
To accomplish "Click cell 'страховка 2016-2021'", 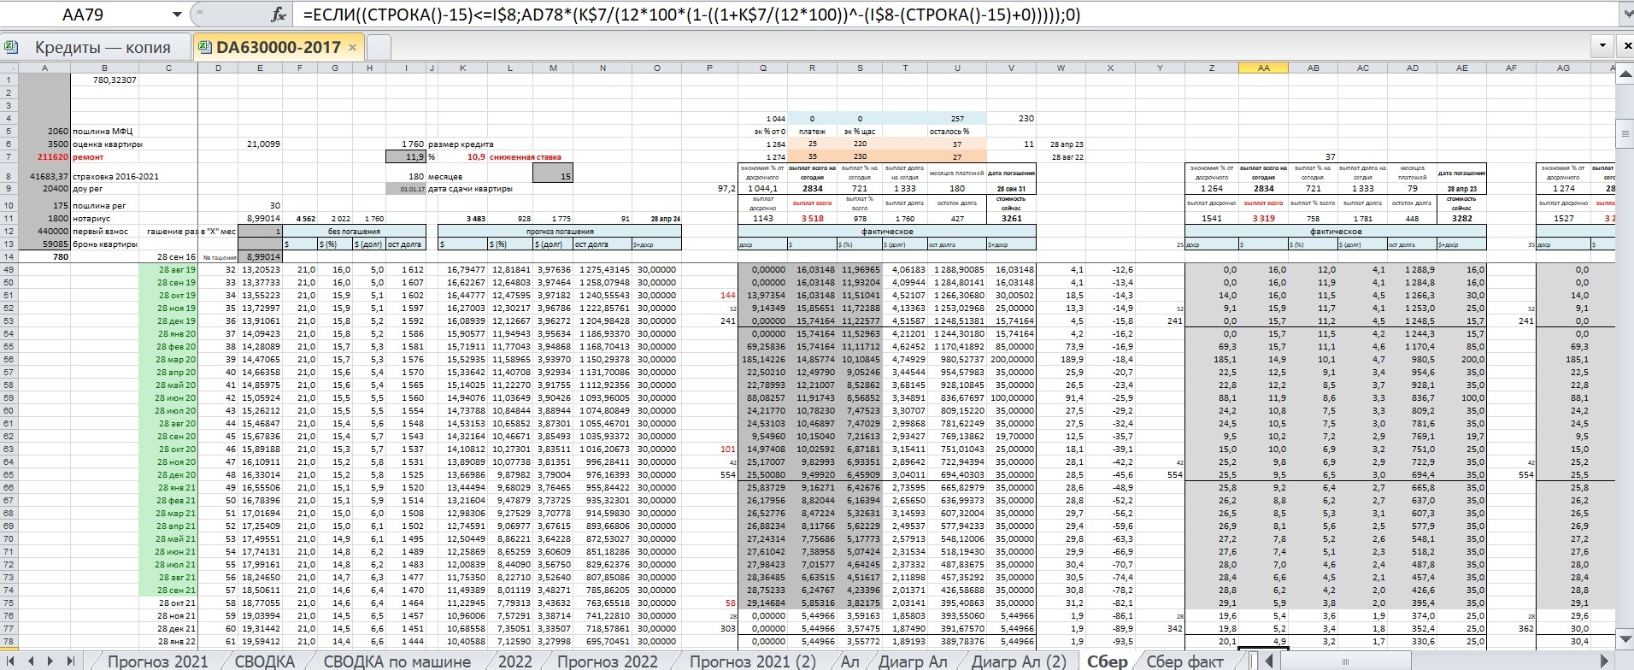I will pos(115,176).
